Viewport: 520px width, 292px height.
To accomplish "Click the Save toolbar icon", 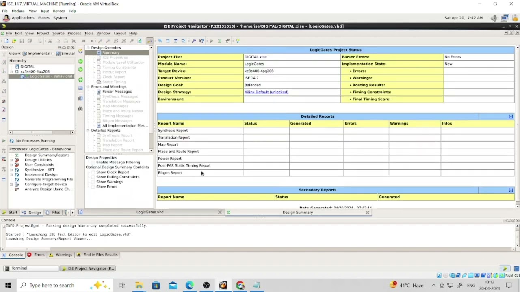I will point(22,41).
